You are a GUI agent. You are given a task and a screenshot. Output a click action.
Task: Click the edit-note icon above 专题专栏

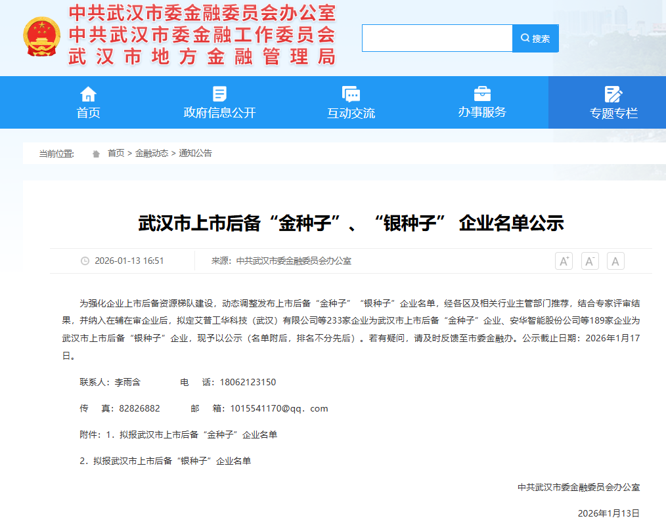point(613,94)
